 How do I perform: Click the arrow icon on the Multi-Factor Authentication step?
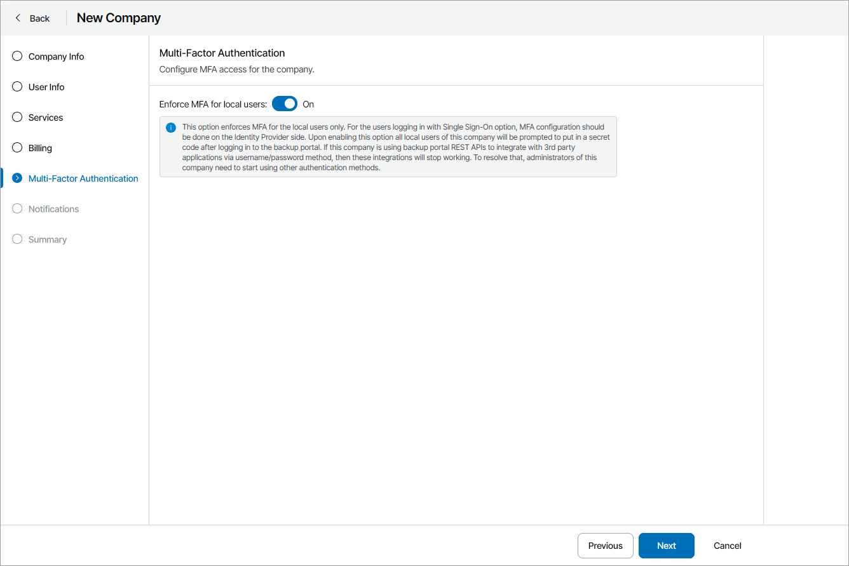[x=17, y=178]
